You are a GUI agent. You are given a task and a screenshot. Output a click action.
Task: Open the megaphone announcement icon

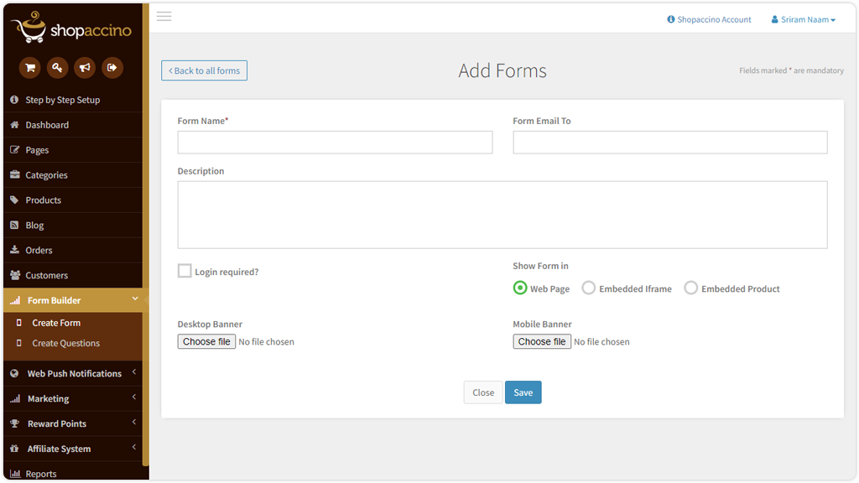tap(85, 67)
